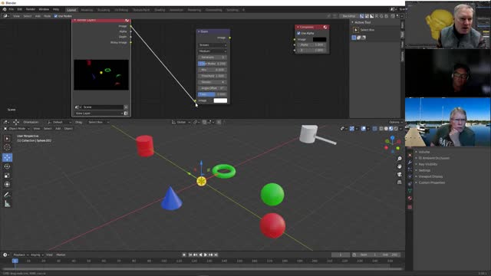This screenshot has height=276, width=491.
Task: Open Glare quality Medium dropdown
Action: click(x=213, y=51)
